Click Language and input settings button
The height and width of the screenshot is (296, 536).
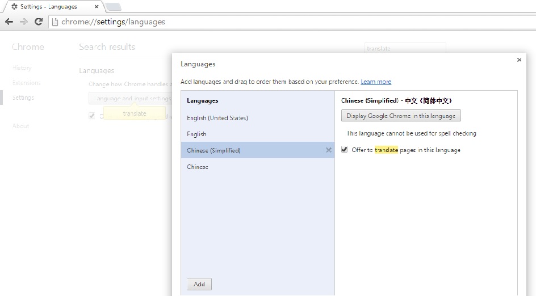130,98
